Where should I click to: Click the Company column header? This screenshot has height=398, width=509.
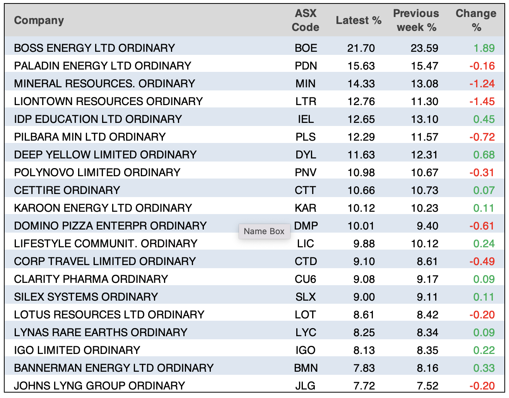pyautogui.click(x=39, y=20)
